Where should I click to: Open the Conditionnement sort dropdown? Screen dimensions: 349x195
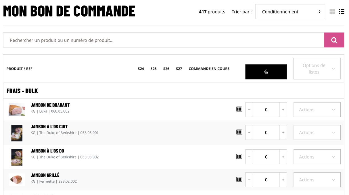tap(290, 12)
